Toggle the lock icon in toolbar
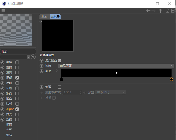The height and width of the screenshot is (140, 176). click(x=168, y=11)
